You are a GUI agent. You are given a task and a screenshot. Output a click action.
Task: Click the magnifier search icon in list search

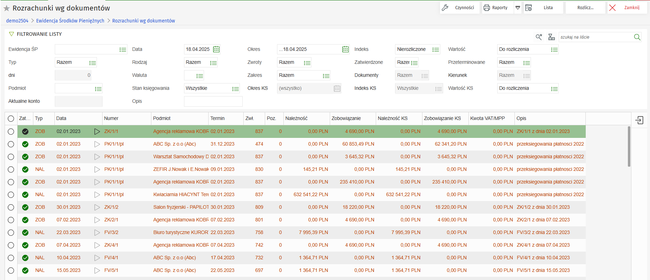pyautogui.click(x=637, y=37)
